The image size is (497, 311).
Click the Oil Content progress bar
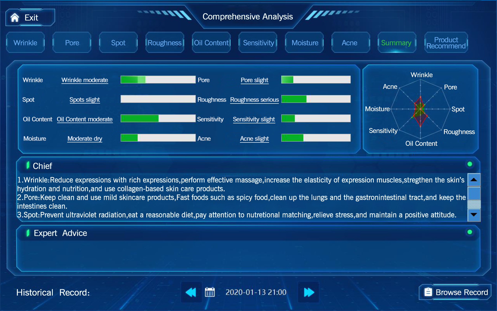click(x=158, y=118)
